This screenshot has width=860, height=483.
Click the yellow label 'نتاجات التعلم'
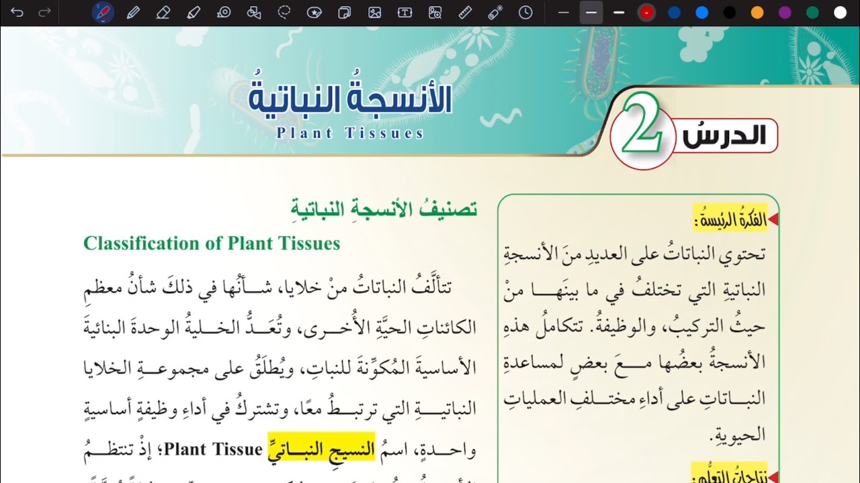coord(730,474)
